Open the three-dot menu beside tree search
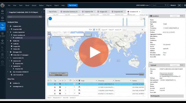This screenshot has width=186, height=103. tap(44, 17)
